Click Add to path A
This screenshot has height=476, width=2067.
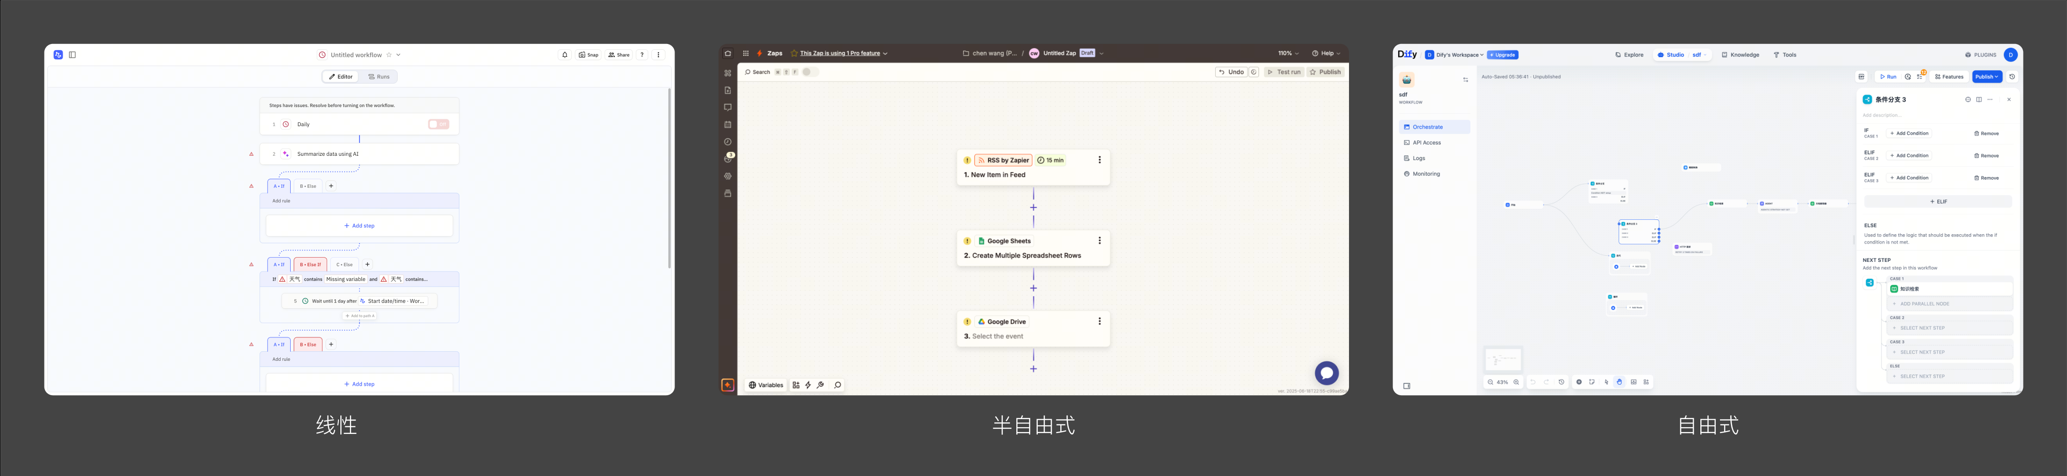pyautogui.click(x=359, y=315)
